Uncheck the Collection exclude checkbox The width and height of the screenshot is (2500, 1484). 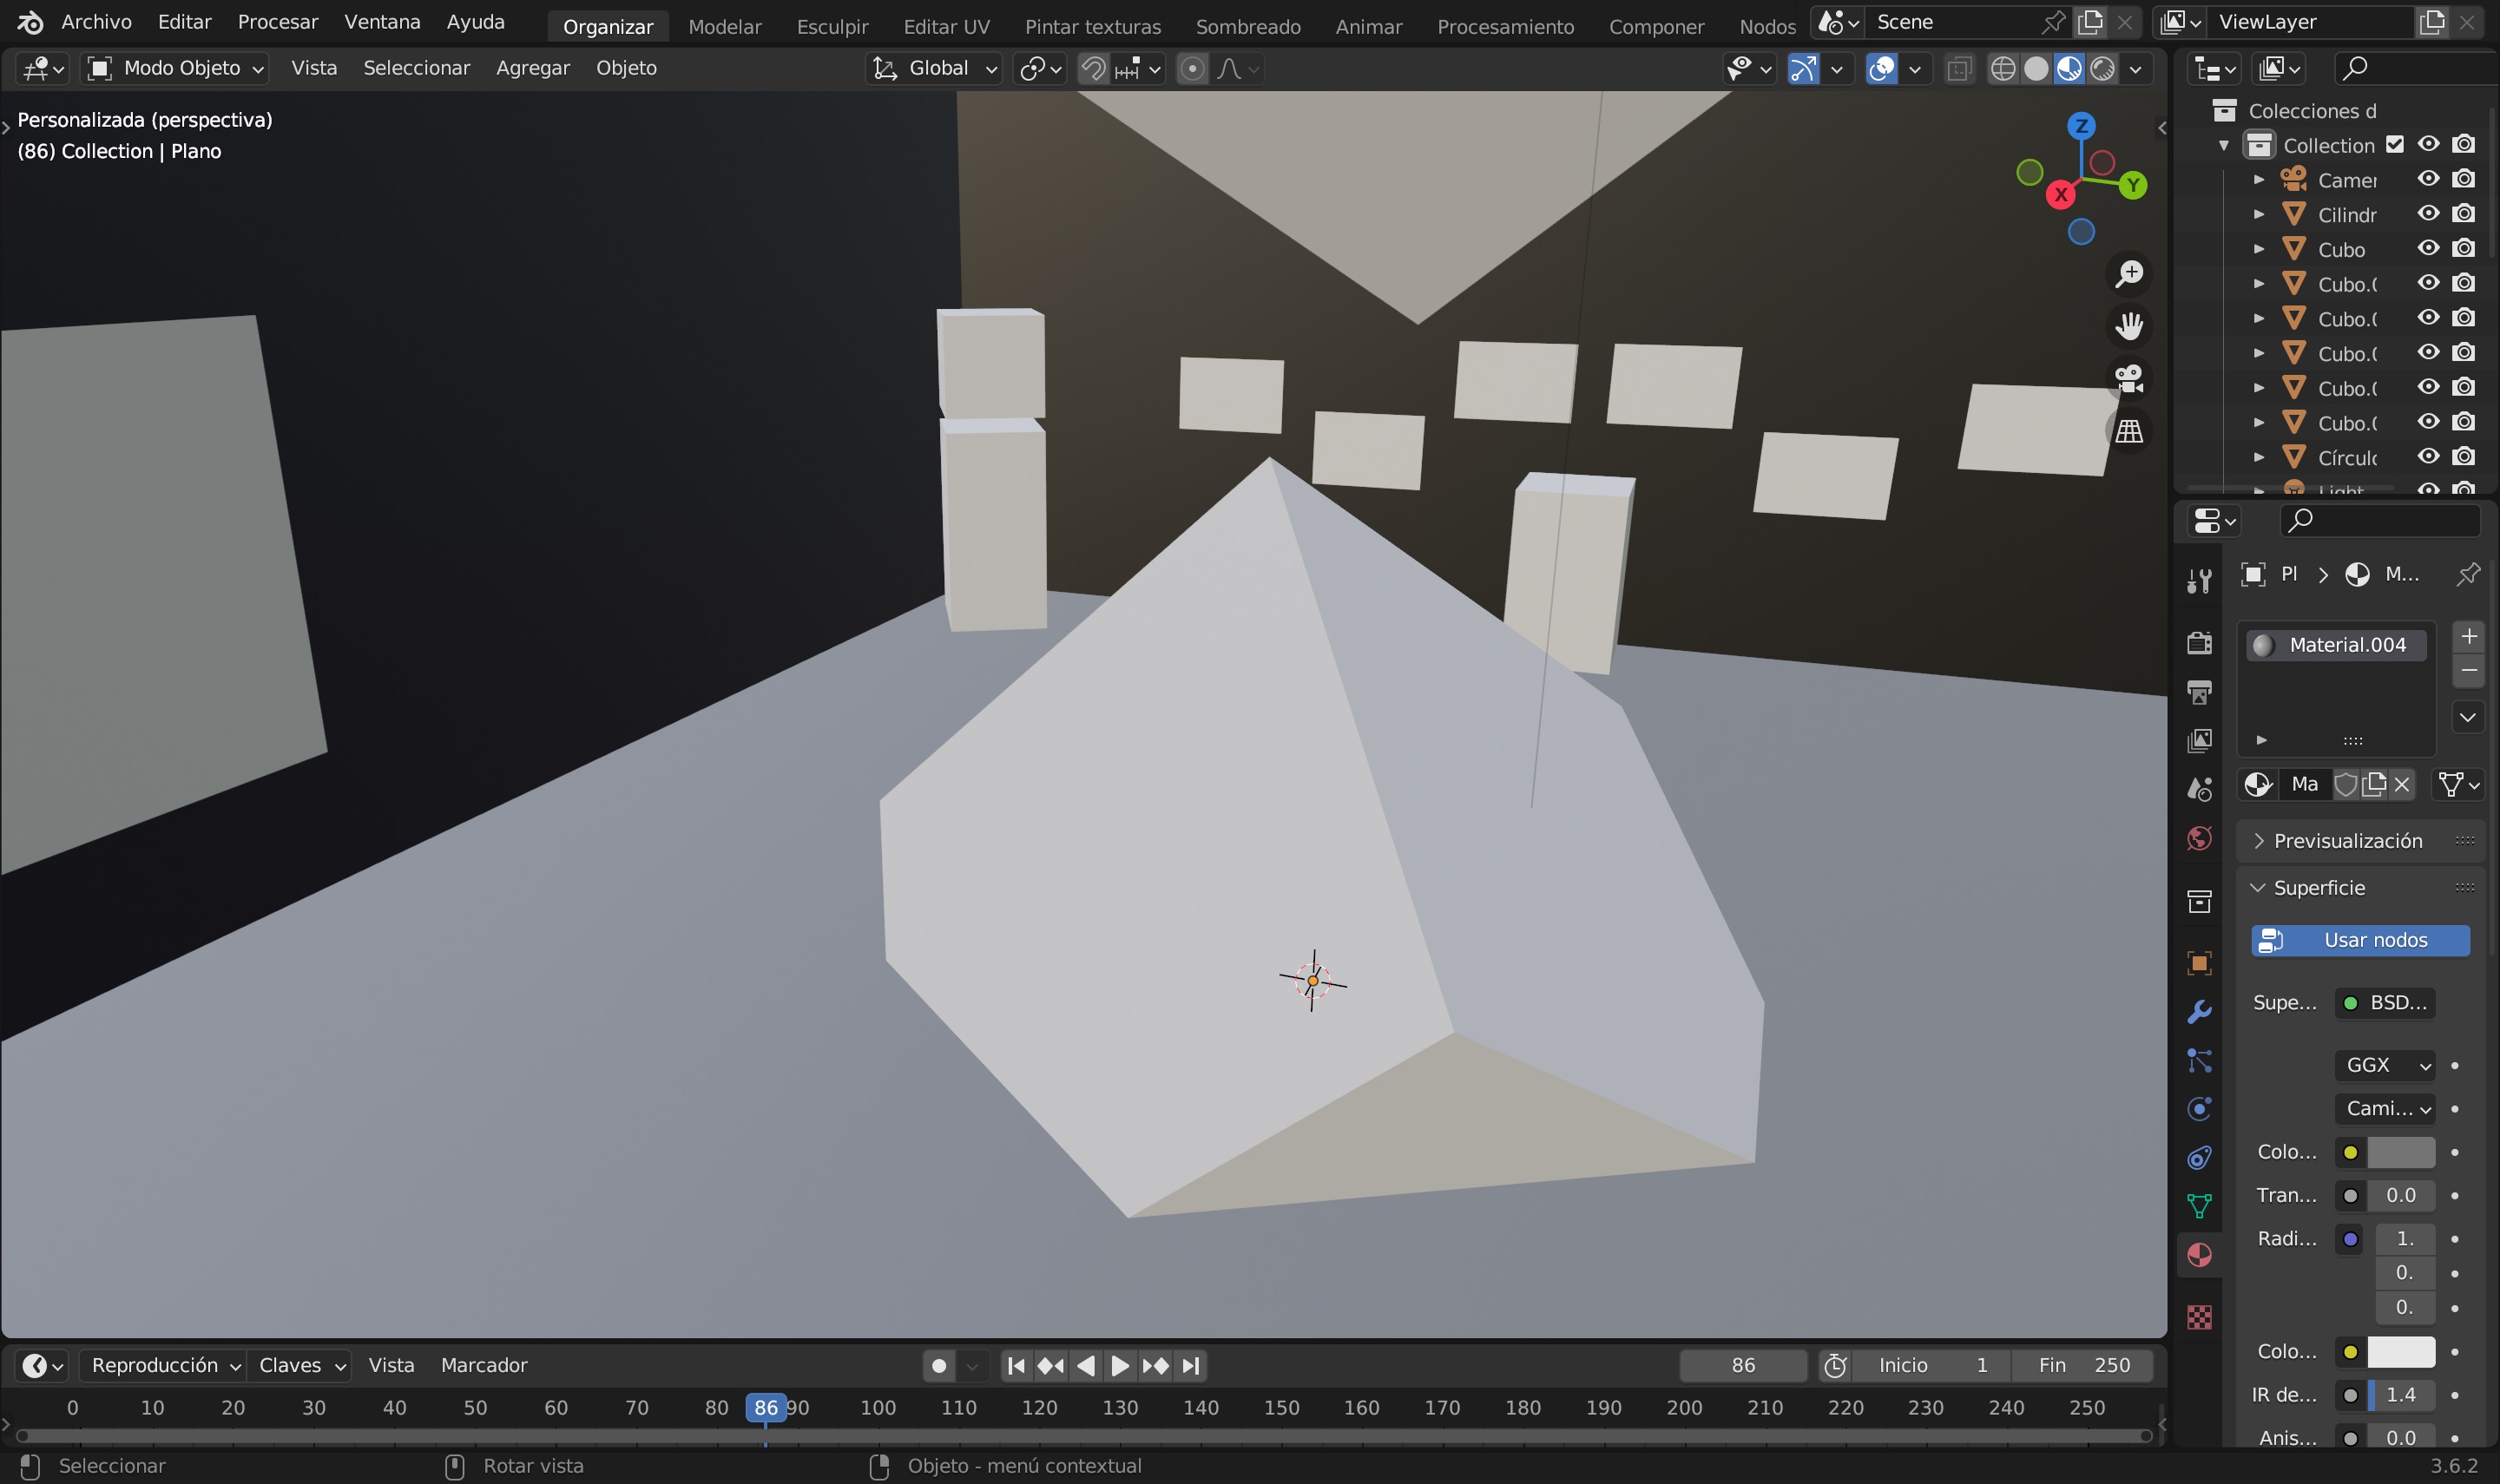[2395, 145]
